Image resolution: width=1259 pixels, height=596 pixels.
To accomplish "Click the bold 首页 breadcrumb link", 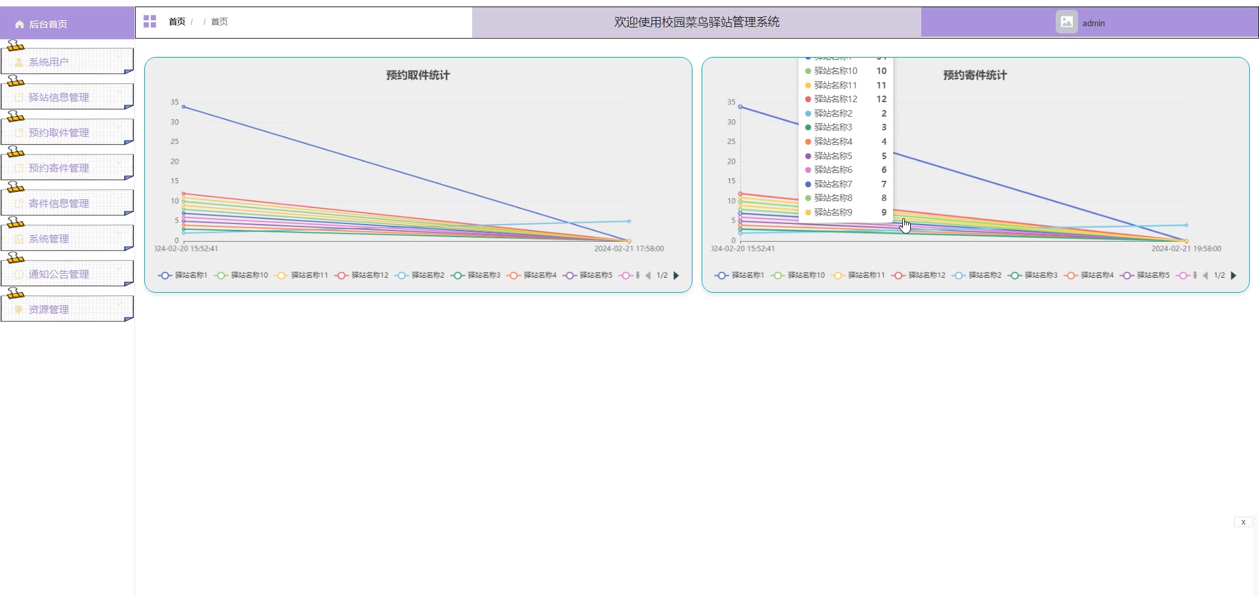I will (x=177, y=22).
